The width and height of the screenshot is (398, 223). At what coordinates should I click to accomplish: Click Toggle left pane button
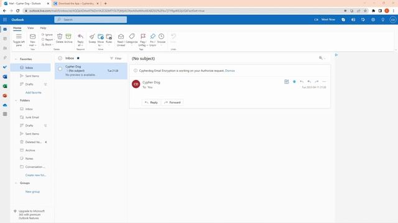(x=19, y=40)
